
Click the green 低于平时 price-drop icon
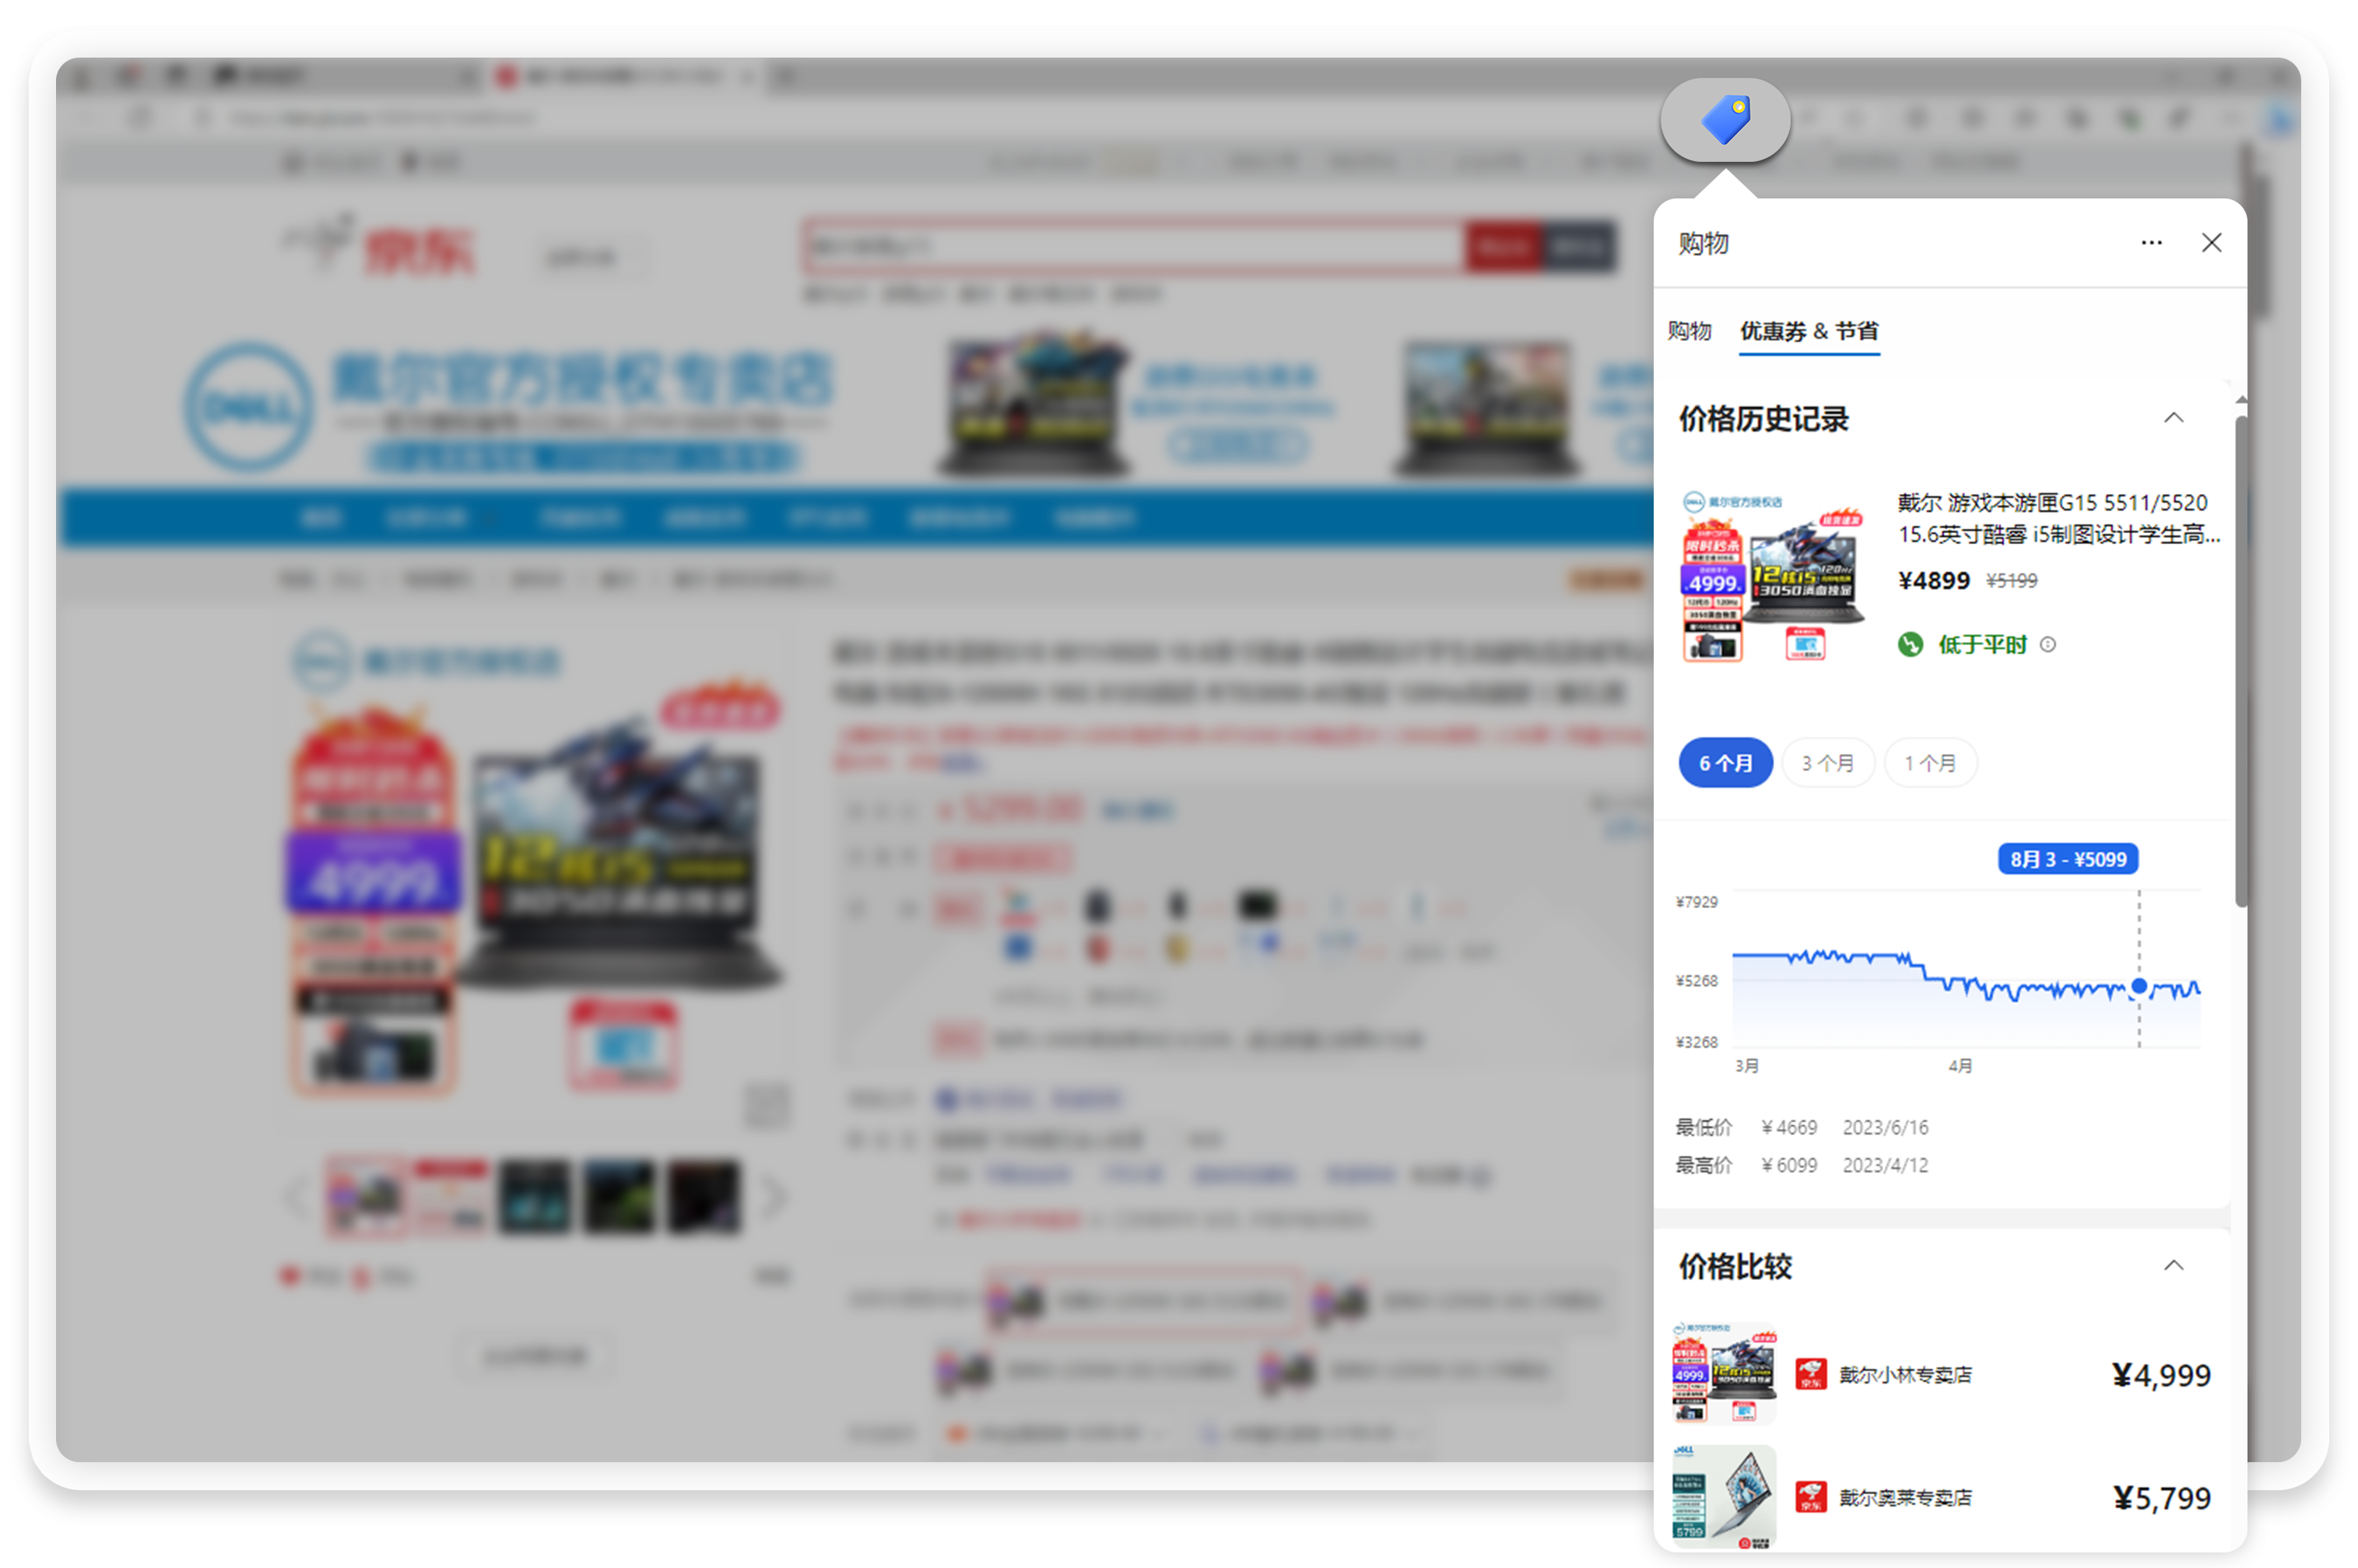click(x=1910, y=645)
